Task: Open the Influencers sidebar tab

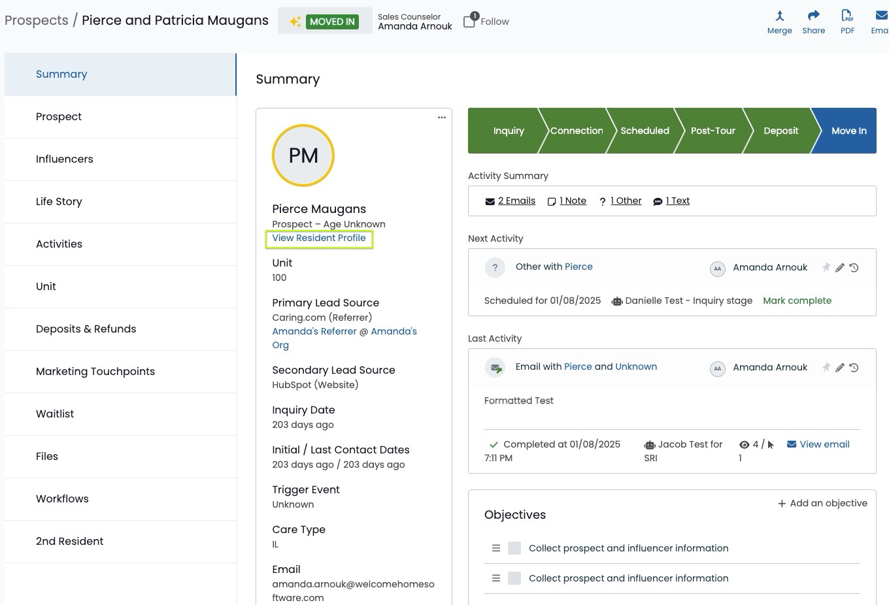Action: (x=120, y=159)
